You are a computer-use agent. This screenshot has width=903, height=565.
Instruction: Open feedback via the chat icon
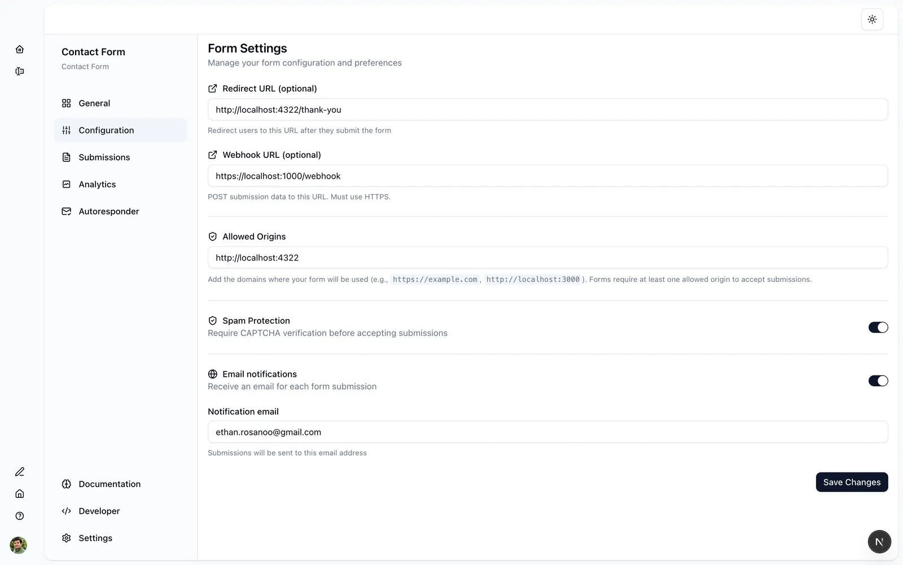20,71
